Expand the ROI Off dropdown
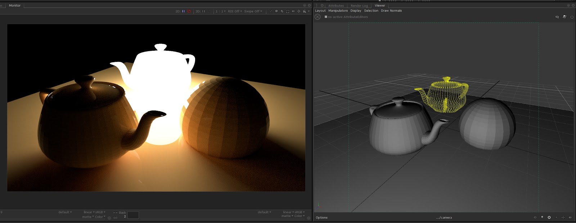The width and height of the screenshot is (576, 223). click(x=235, y=12)
